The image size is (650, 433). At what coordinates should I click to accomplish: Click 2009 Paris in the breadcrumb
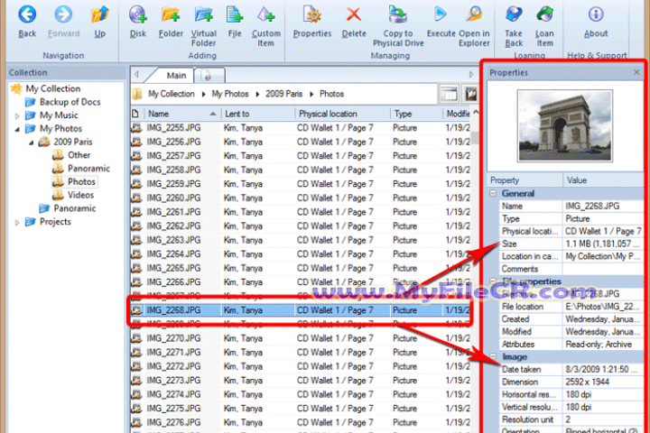point(284,94)
